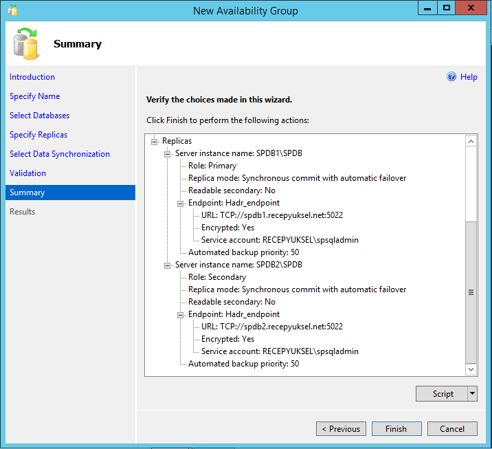Viewport: 492px width, 449px height.
Task: Click the Script button
Action: pos(442,394)
